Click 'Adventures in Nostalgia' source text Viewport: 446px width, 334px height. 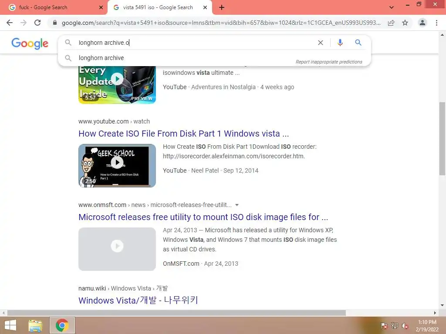(x=223, y=87)
